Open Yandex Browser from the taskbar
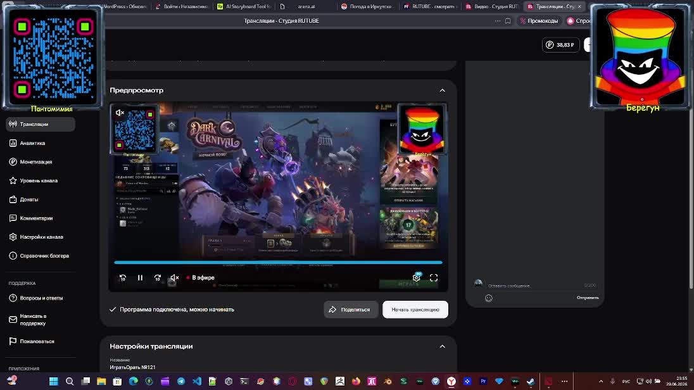Viewport: 694px width, 390px height. click(x=451, y=381)
